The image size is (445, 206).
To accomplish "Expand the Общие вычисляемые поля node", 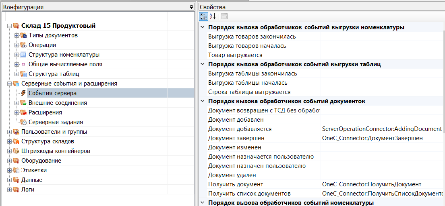I will click(17, 65).
